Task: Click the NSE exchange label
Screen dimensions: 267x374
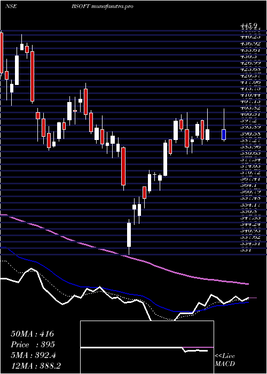Action: click(x=11, y=6)
